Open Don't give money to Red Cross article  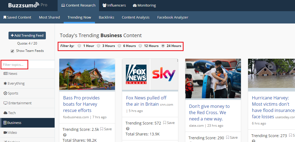click(x=209, y=113)
